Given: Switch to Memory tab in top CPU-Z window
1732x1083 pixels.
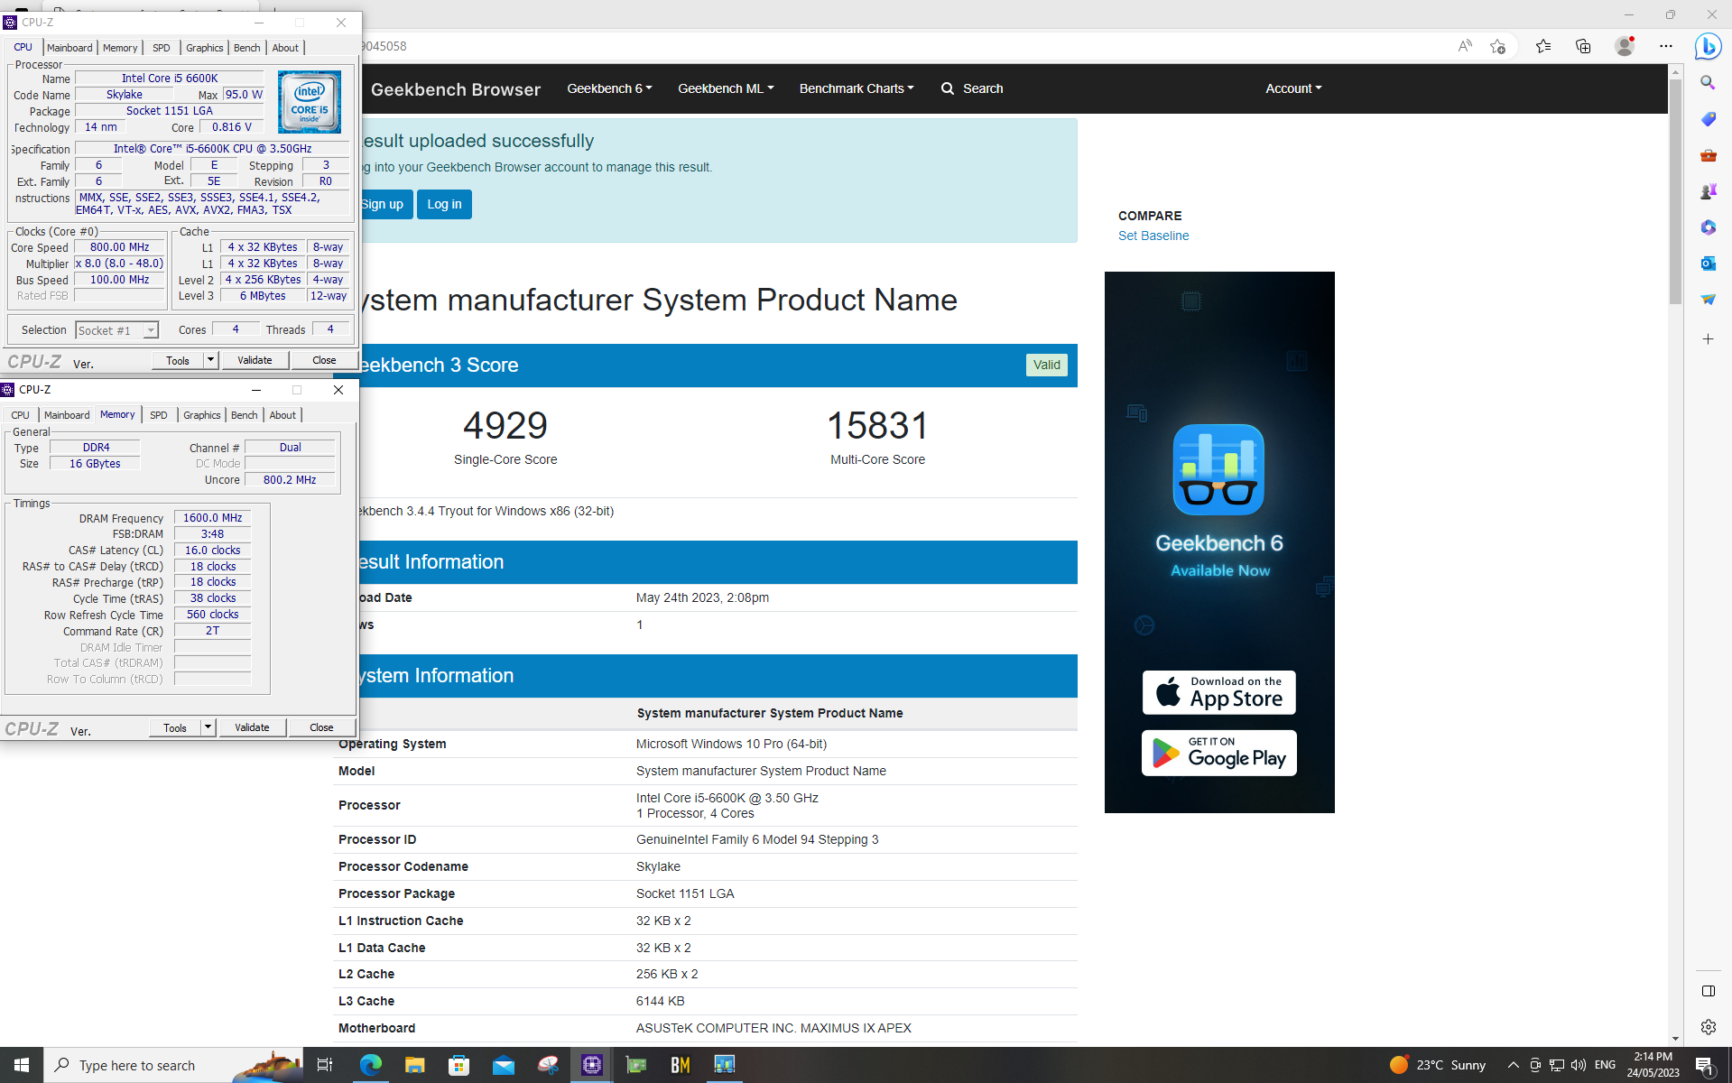Looking at the screenshot, I should click(x=120, y=48).
